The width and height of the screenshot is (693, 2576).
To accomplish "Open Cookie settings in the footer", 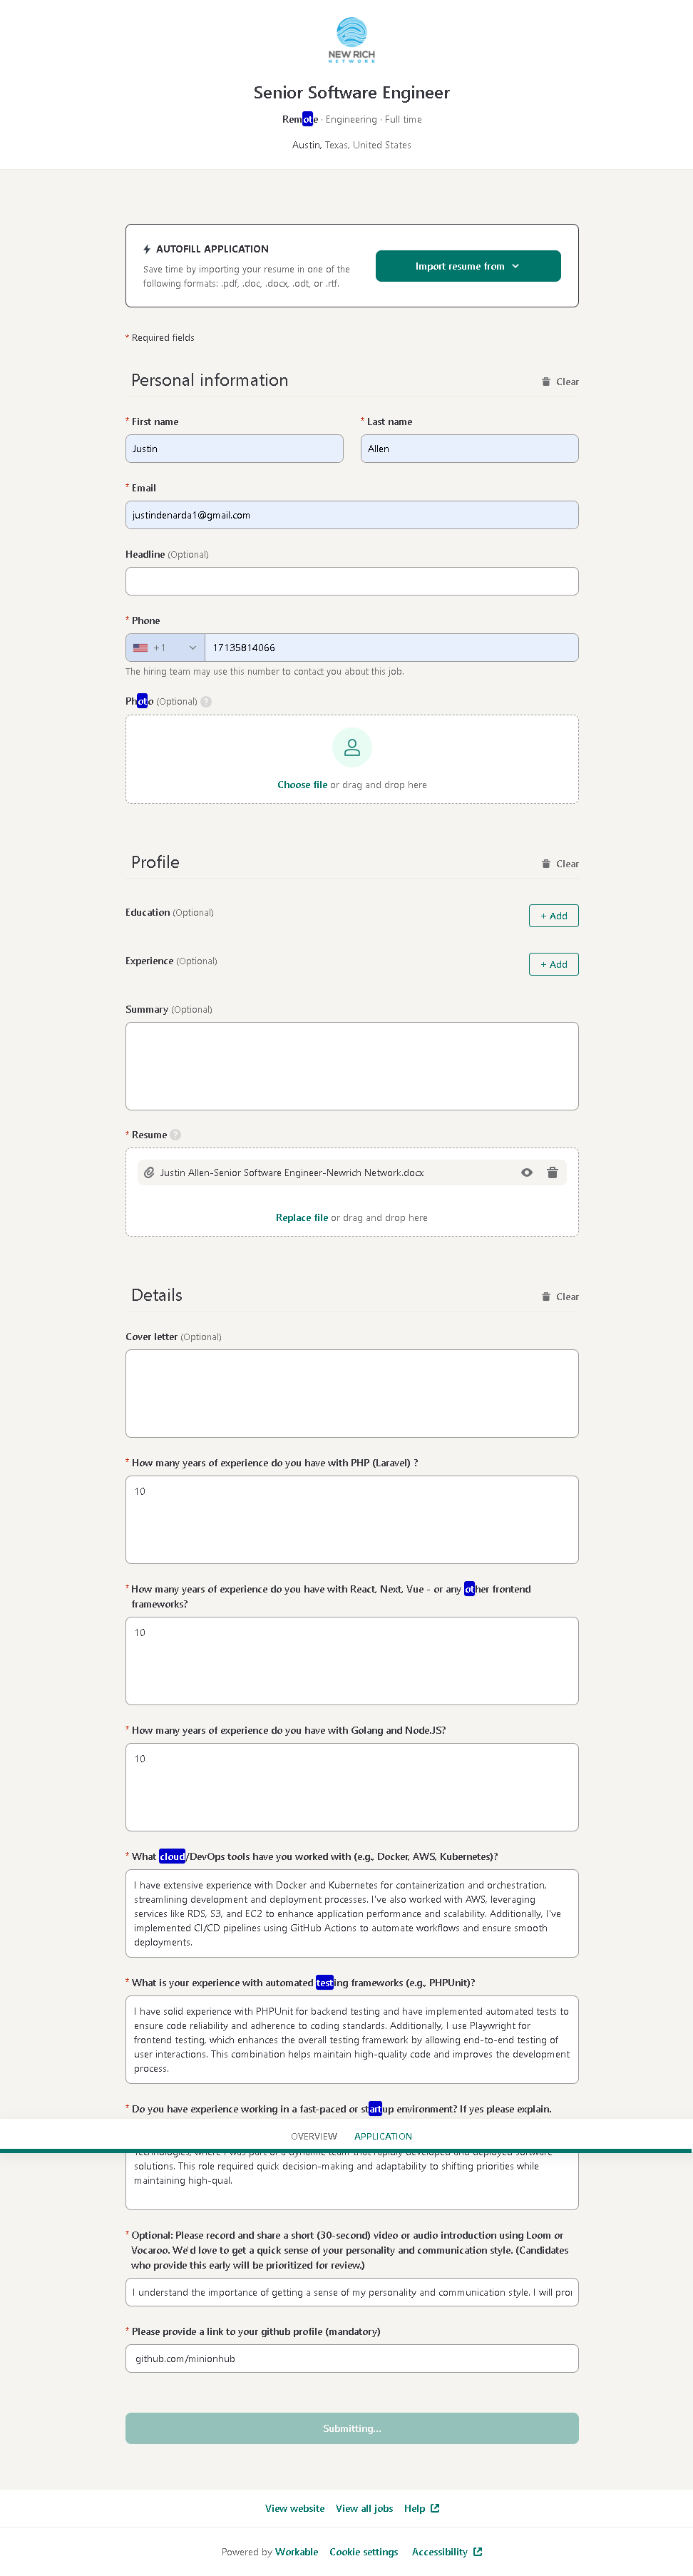I will [364, 2552].
